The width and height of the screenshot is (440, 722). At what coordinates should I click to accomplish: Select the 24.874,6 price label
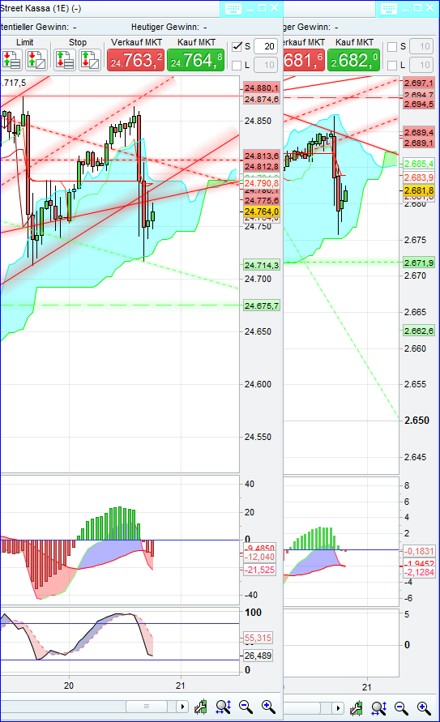[x=262, y=100]
